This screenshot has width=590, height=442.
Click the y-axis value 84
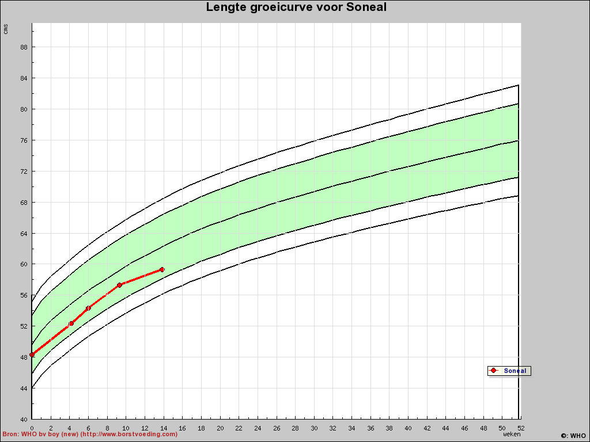pos(24,78)
